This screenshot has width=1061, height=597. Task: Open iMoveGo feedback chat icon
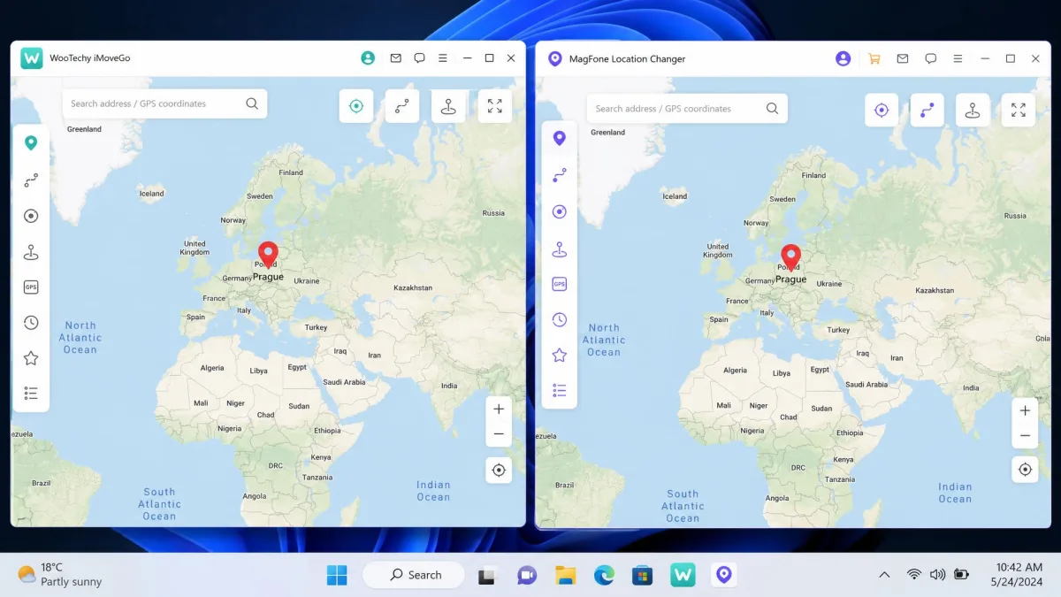tap(419, 58)
